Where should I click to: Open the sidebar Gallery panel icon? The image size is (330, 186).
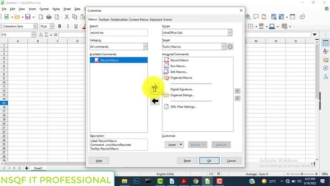325,60
